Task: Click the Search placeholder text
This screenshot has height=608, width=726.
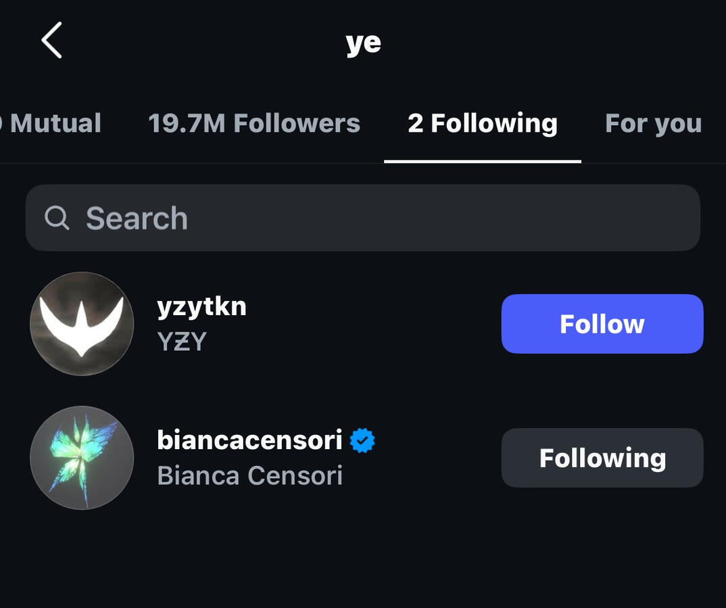Action: tap(137, 218)
